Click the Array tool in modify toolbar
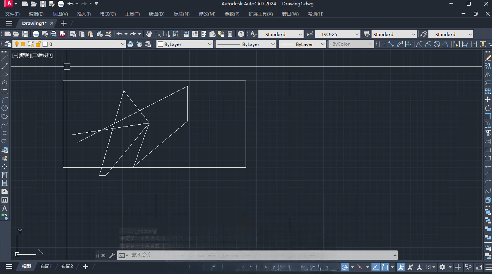This screenshot has width=492, height=274. (488, 91)
